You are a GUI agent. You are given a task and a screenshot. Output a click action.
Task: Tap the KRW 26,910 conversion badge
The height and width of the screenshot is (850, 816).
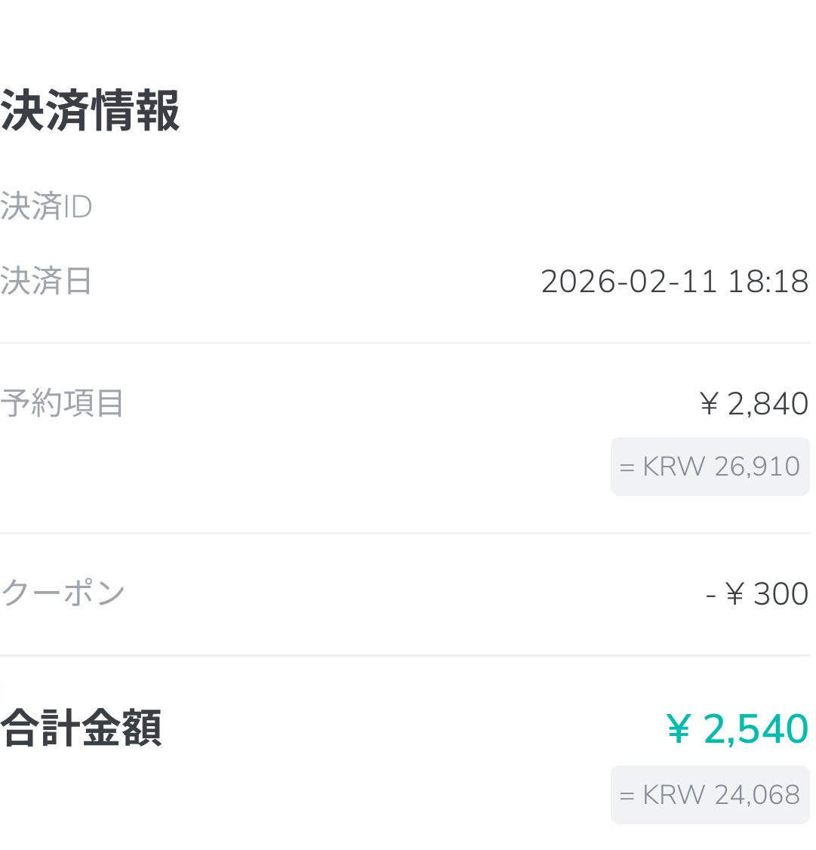point(710,467)
